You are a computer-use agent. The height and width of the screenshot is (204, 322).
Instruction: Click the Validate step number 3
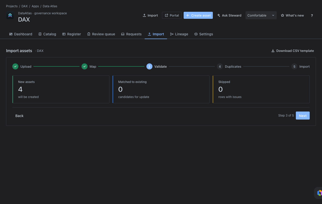coord(149,66)
